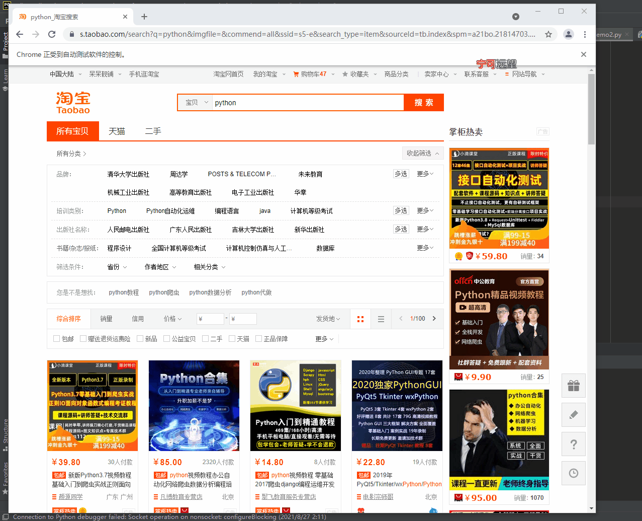
Task: Click the python search input field
Action: pyautogui.click(x=308, y=102)
